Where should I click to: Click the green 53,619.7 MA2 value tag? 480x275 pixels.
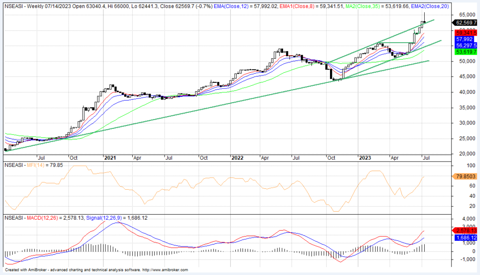[x=465, y=53]
